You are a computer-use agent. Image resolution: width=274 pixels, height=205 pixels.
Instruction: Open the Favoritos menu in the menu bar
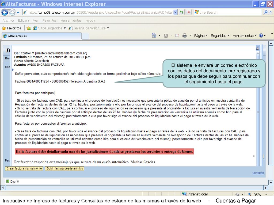tap(50, 20)
